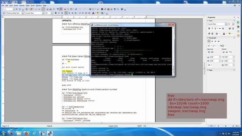Toggle Bold in the sidebar Text panel
The image size is (242, 136).
coord(209,29)
